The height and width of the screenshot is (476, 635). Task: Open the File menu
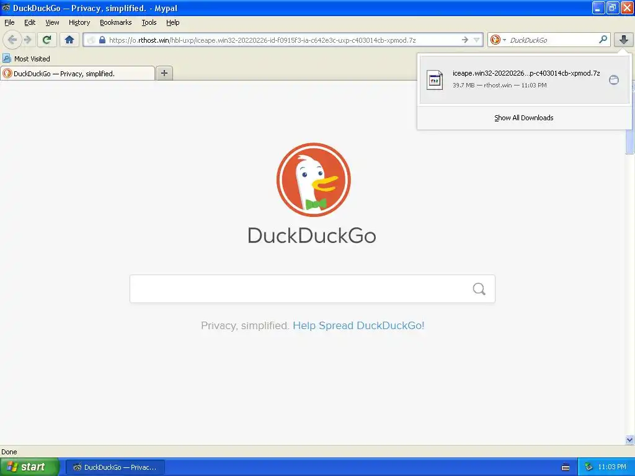click(x=9, y=22)
